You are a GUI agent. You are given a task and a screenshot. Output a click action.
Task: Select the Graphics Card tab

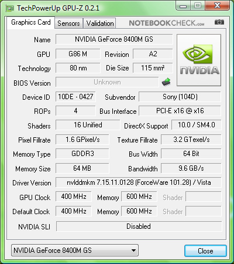tap(31, 22)
